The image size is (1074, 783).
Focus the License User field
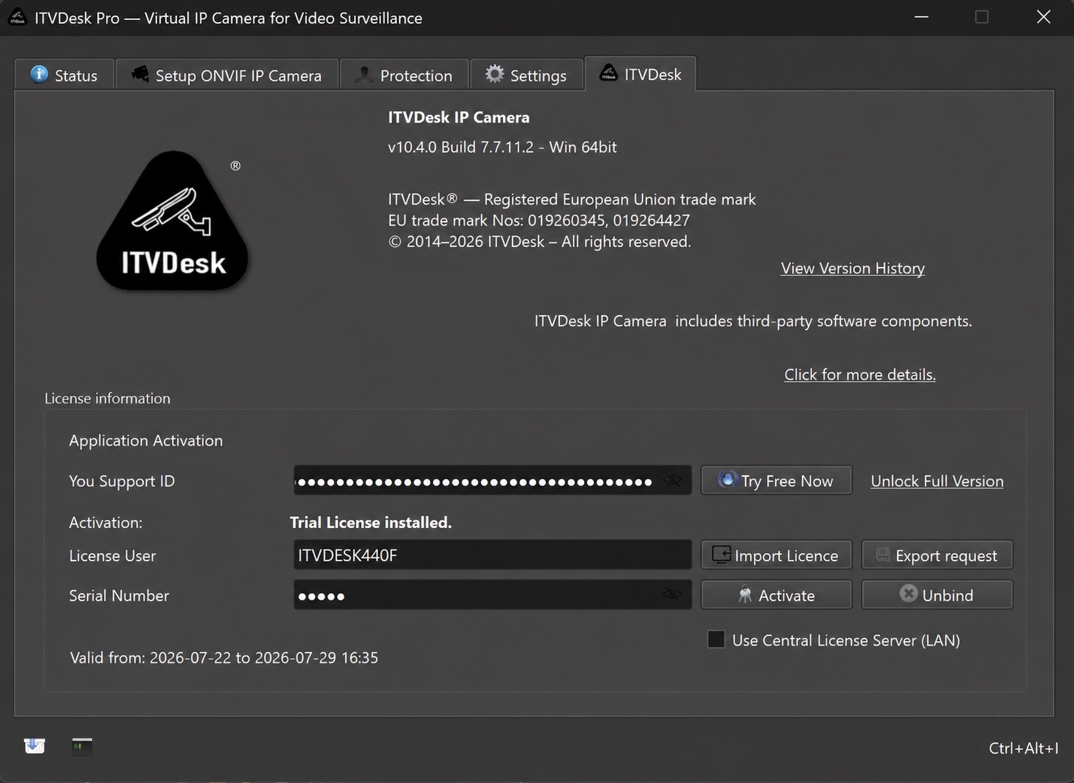tap(492, 555)
